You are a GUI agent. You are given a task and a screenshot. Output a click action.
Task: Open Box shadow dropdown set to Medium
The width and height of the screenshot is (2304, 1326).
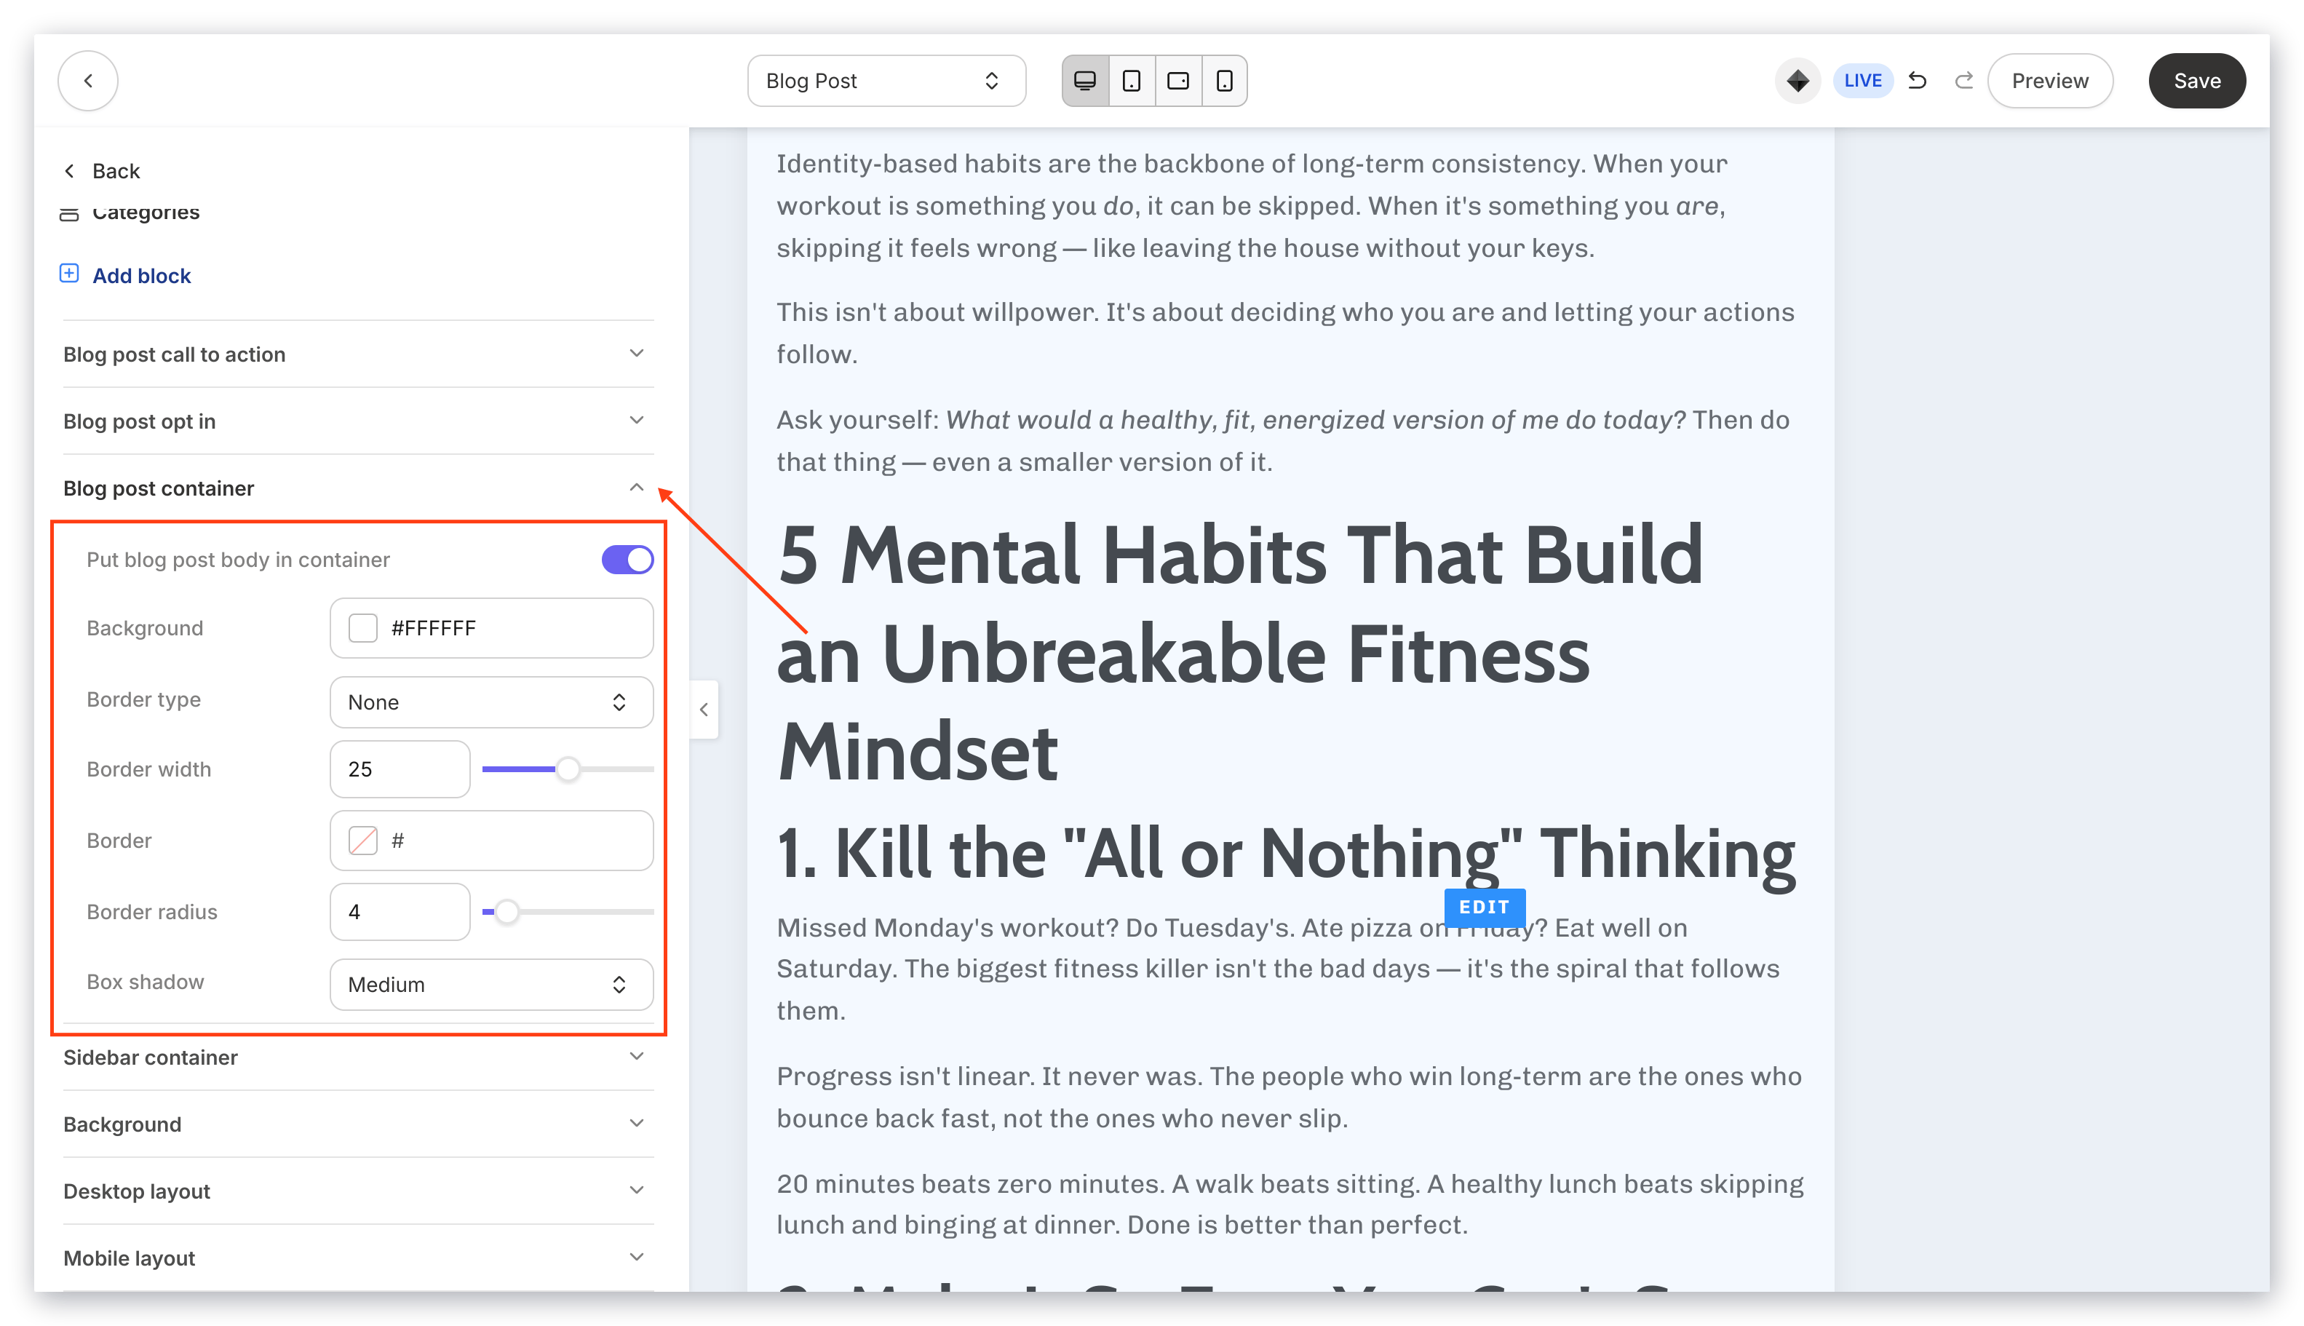pos(490,985)
